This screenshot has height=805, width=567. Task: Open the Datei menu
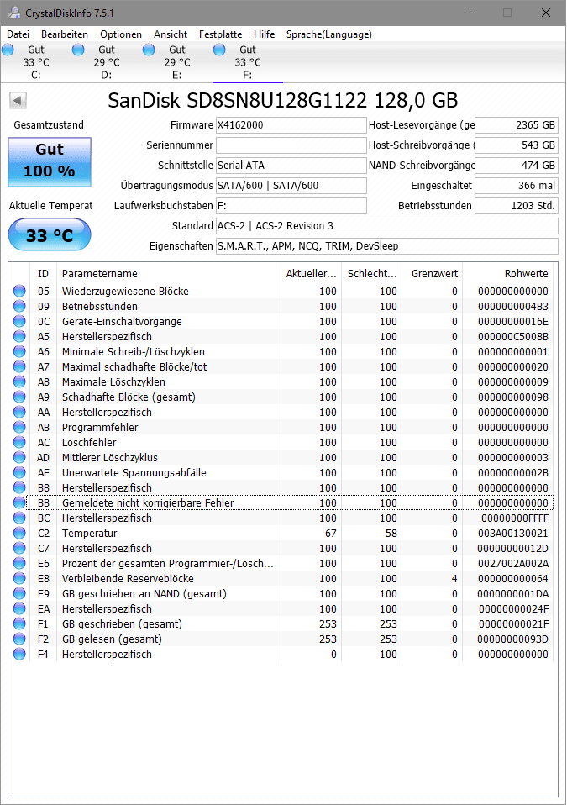(x=18, y=34)
